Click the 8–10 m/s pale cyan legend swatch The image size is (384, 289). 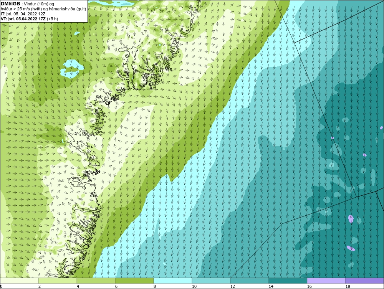(173, 281)
